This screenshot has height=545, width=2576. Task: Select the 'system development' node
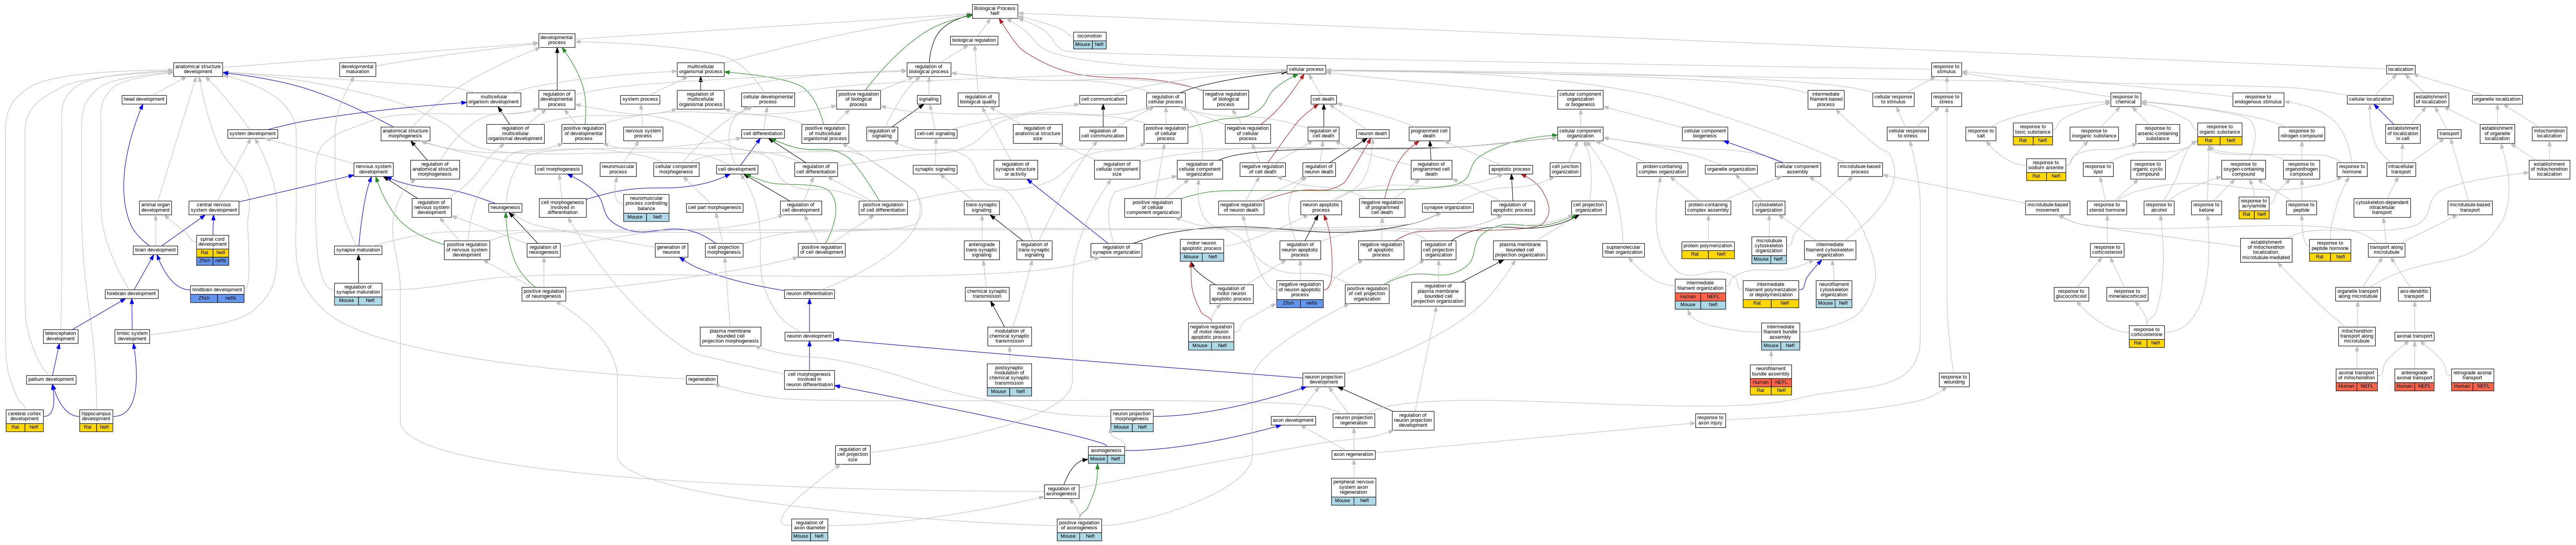[252, 134]
